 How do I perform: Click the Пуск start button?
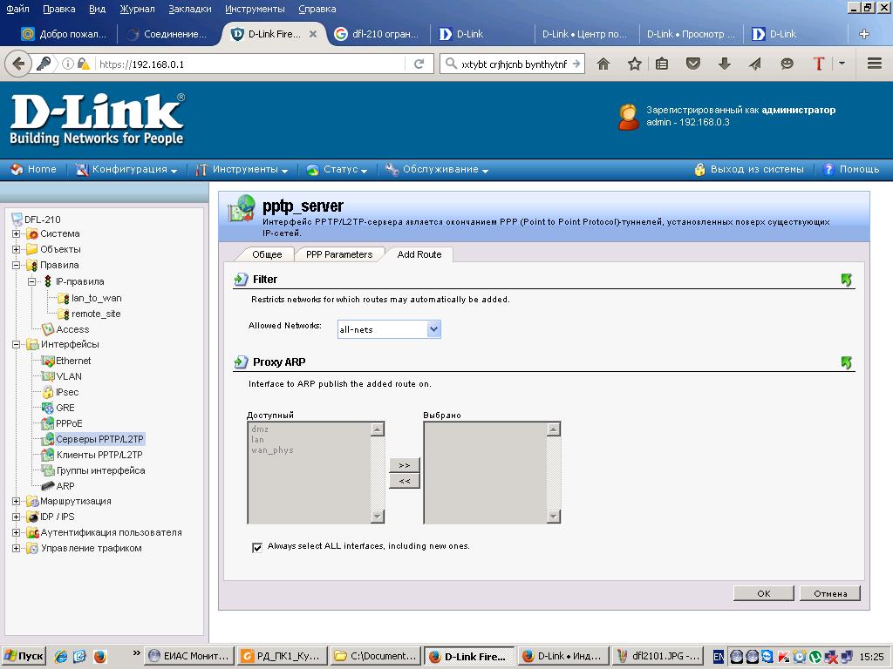pos(24,656)
